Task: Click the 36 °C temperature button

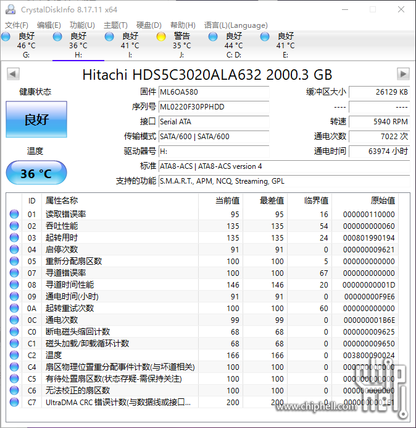Action: [36, 173]
